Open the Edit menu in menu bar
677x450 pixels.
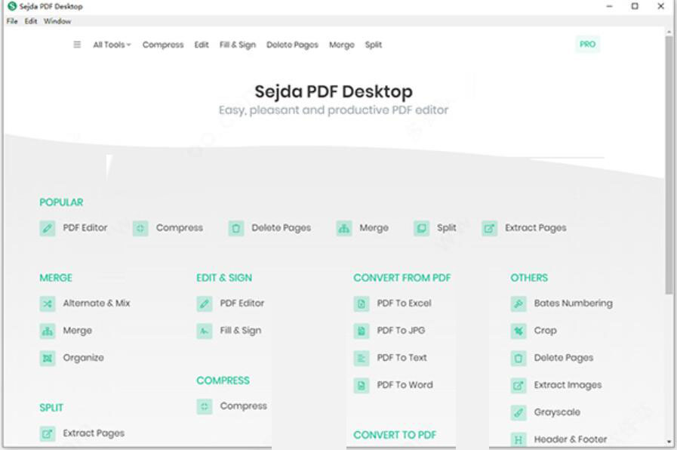click(31, 21)
